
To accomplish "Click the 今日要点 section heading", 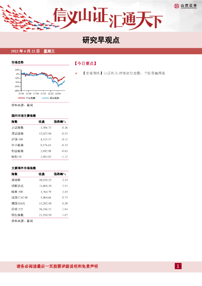I will pyautogui.click(x=85, y=64).
